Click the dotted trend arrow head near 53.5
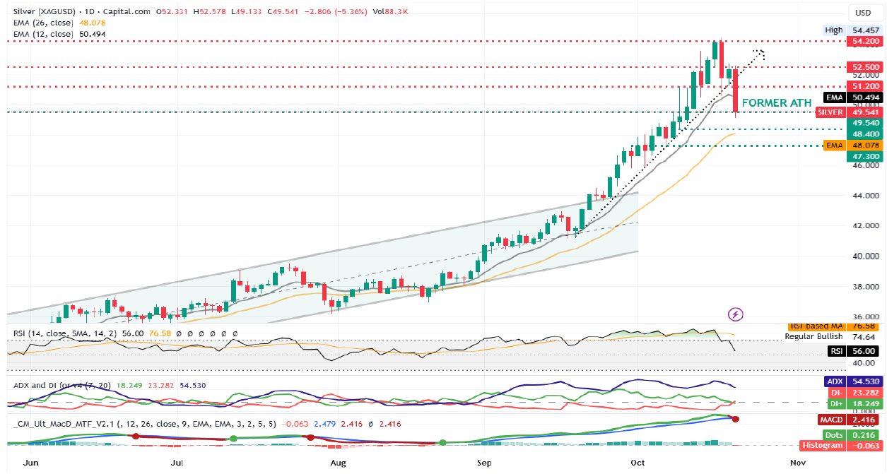The image size is (887, 474). [x=760, y=52]
